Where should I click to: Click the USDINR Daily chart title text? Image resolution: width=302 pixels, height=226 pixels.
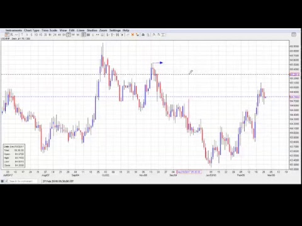pyautogui.click(x=16, y=39)
